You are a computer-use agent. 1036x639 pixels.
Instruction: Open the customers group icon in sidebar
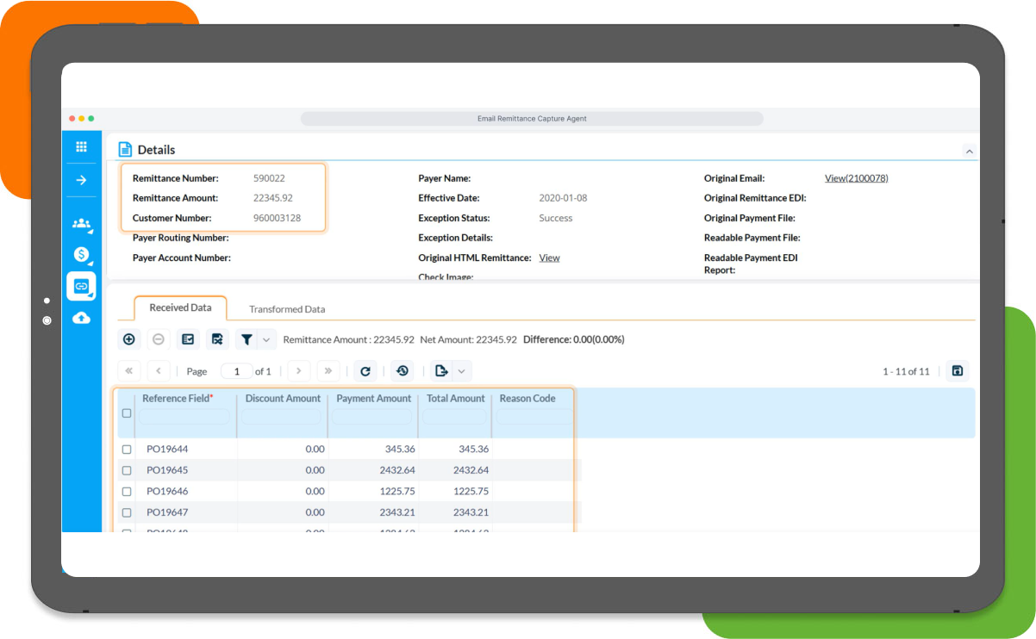[x=81, y=224]
